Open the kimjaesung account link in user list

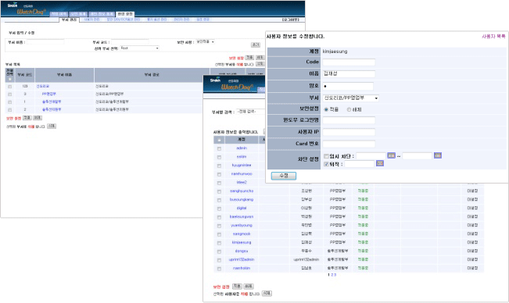pos(242,242)
